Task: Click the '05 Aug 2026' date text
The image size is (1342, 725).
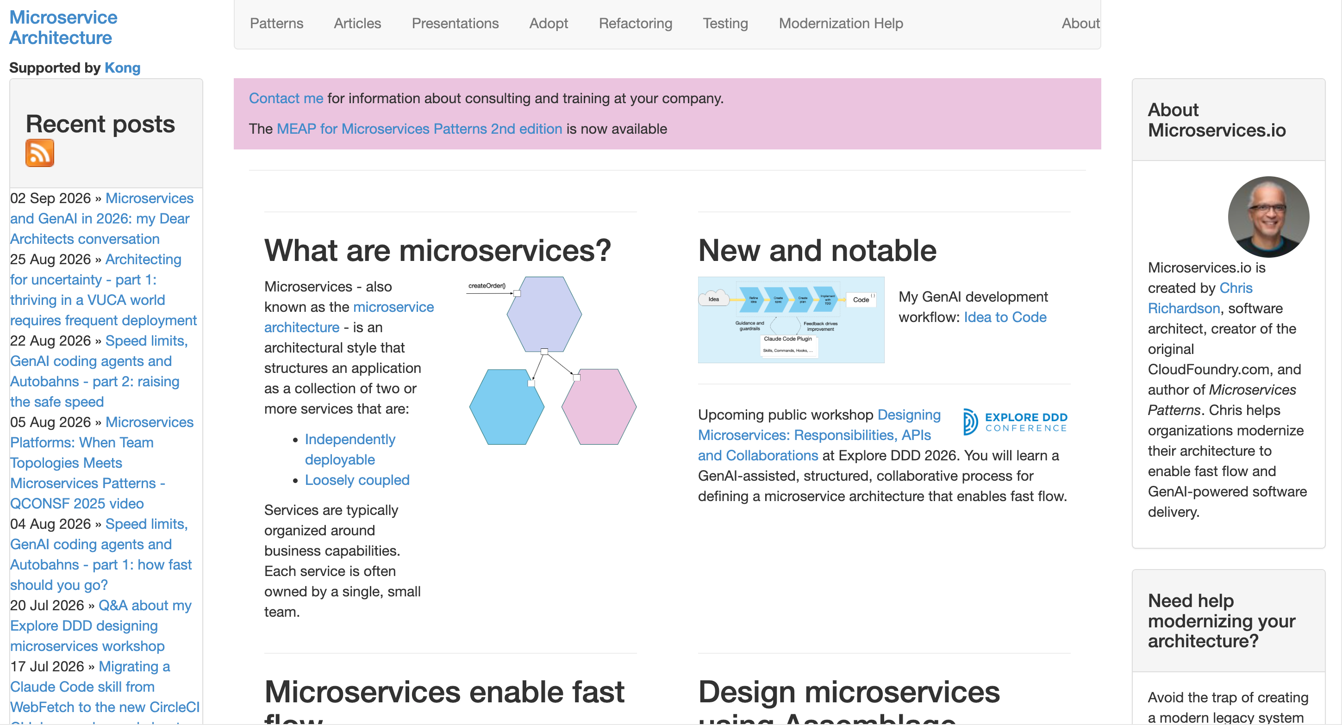Action: click(x=50, y=422)
